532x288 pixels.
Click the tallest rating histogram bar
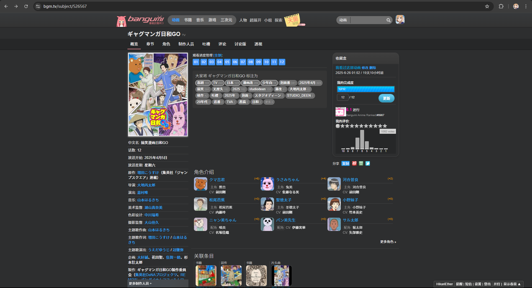pos(362,140)
